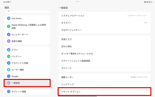Image resolution: width=155 pixels, height=97 pixels.
Task: Tap the three-dot handle at top
Action: [78, 2]
